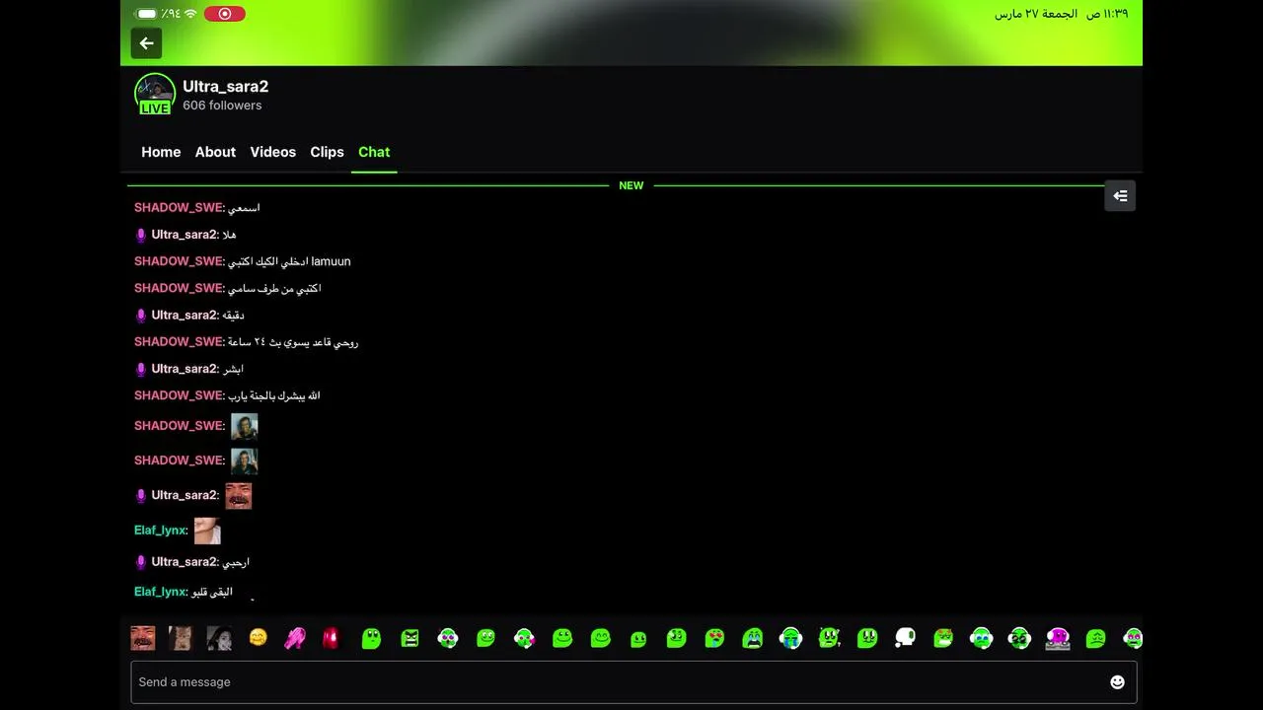This screenshot has height=710, width=1263.
Task: Insert the green heart-eyes emote
Action: [714, 638]
